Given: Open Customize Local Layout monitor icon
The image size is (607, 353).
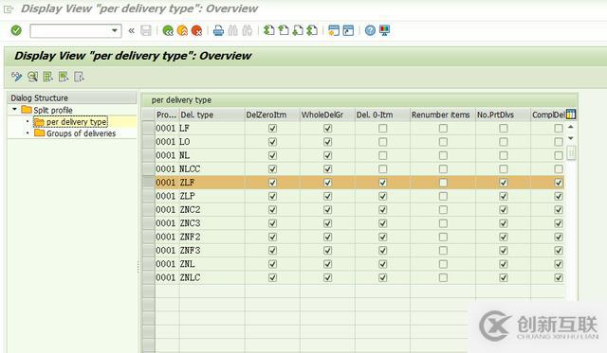Looking at the screenshot, I should (384, 30).
